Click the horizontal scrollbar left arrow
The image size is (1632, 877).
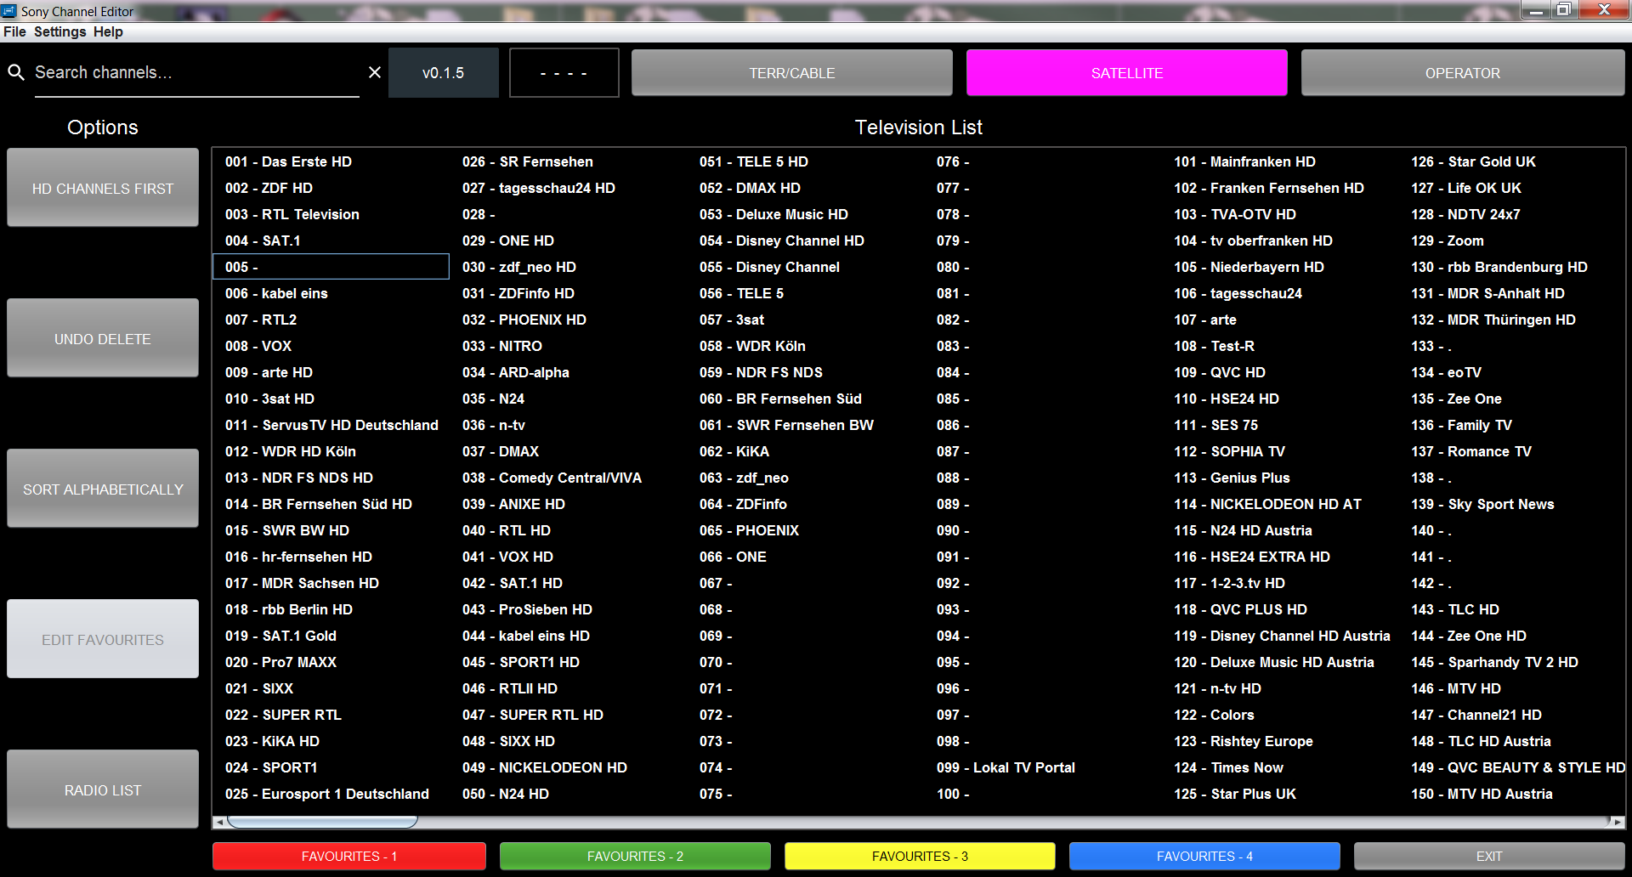[219, 822]
